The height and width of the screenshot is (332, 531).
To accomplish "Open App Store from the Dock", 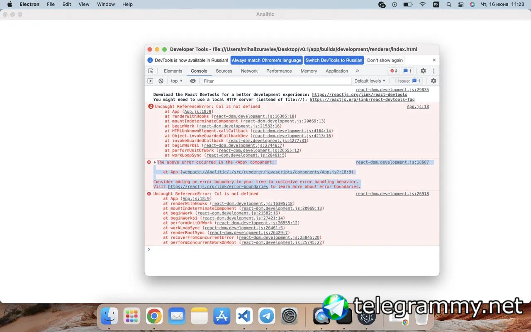I will (222, 316).
